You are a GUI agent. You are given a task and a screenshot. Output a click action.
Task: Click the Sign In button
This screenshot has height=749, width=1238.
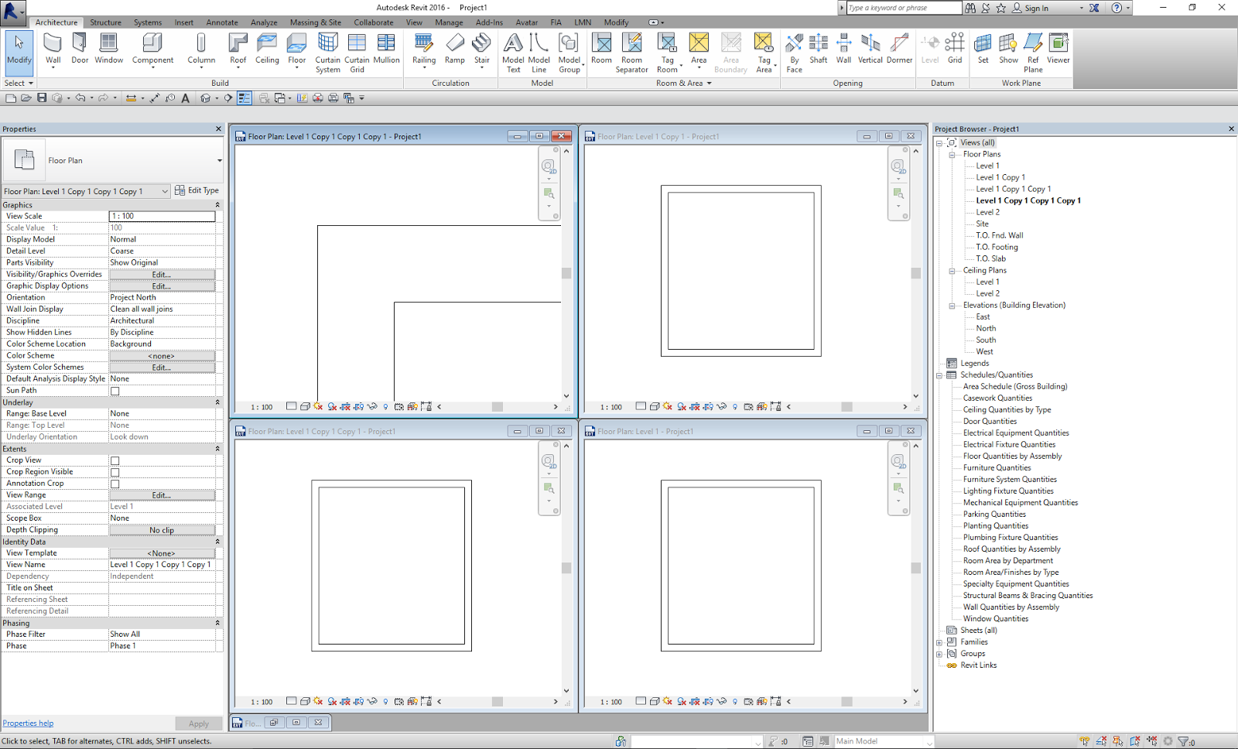pyautogui.click(x=1031, y=8)
